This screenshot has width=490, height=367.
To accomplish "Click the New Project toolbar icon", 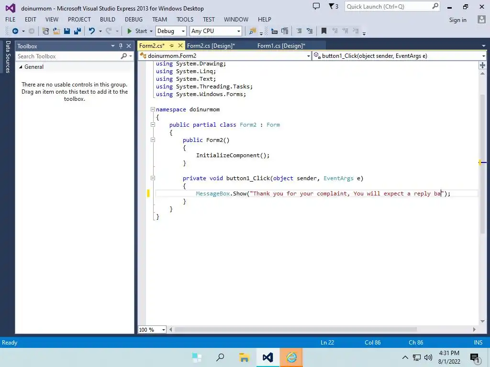I will (x=45, y=31).
